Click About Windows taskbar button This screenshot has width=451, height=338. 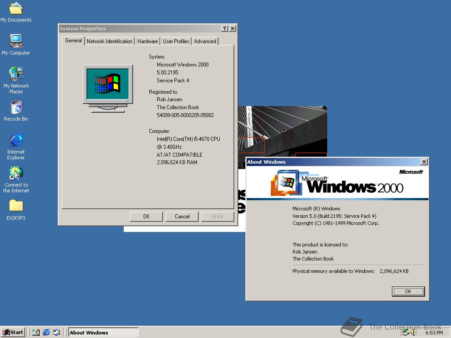point(103,333)
